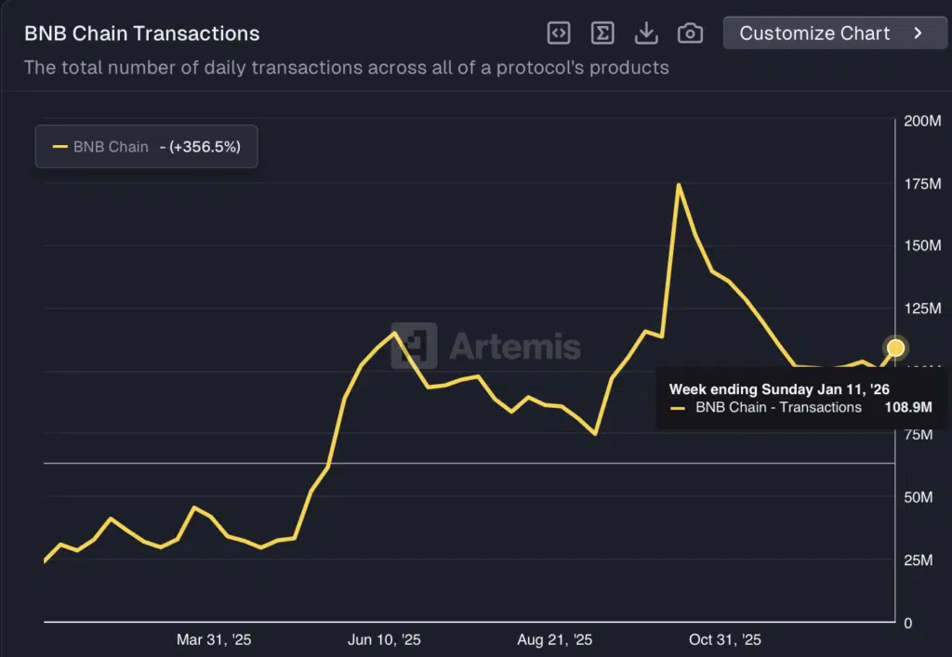
Task: Click the 108.9M tooltip value
Action: [x=907, y=407]
